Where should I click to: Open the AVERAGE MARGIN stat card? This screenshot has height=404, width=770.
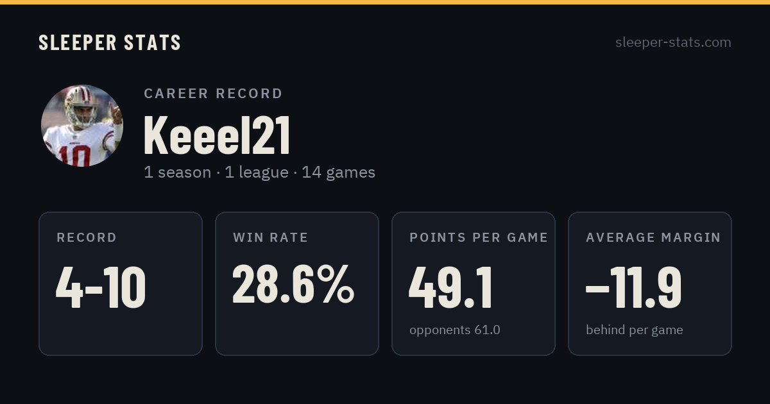[650, 283]
